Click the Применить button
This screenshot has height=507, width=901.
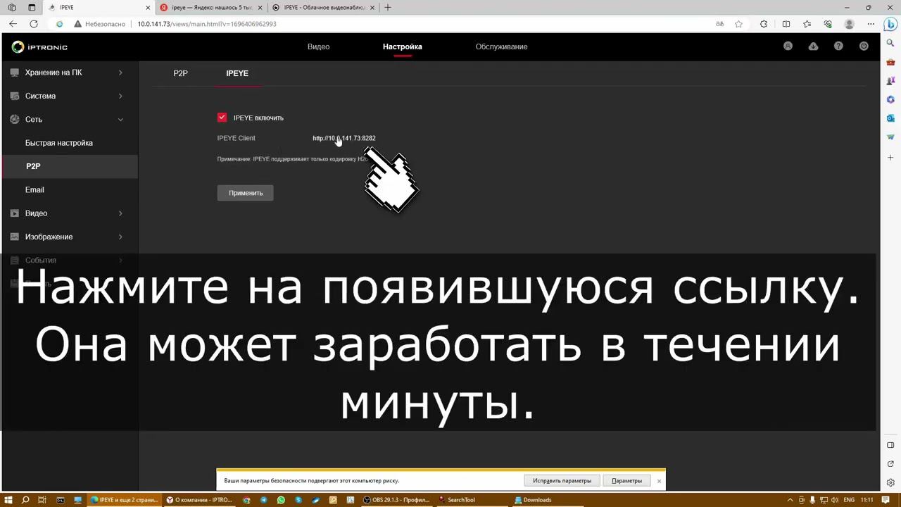click(245, 193)
